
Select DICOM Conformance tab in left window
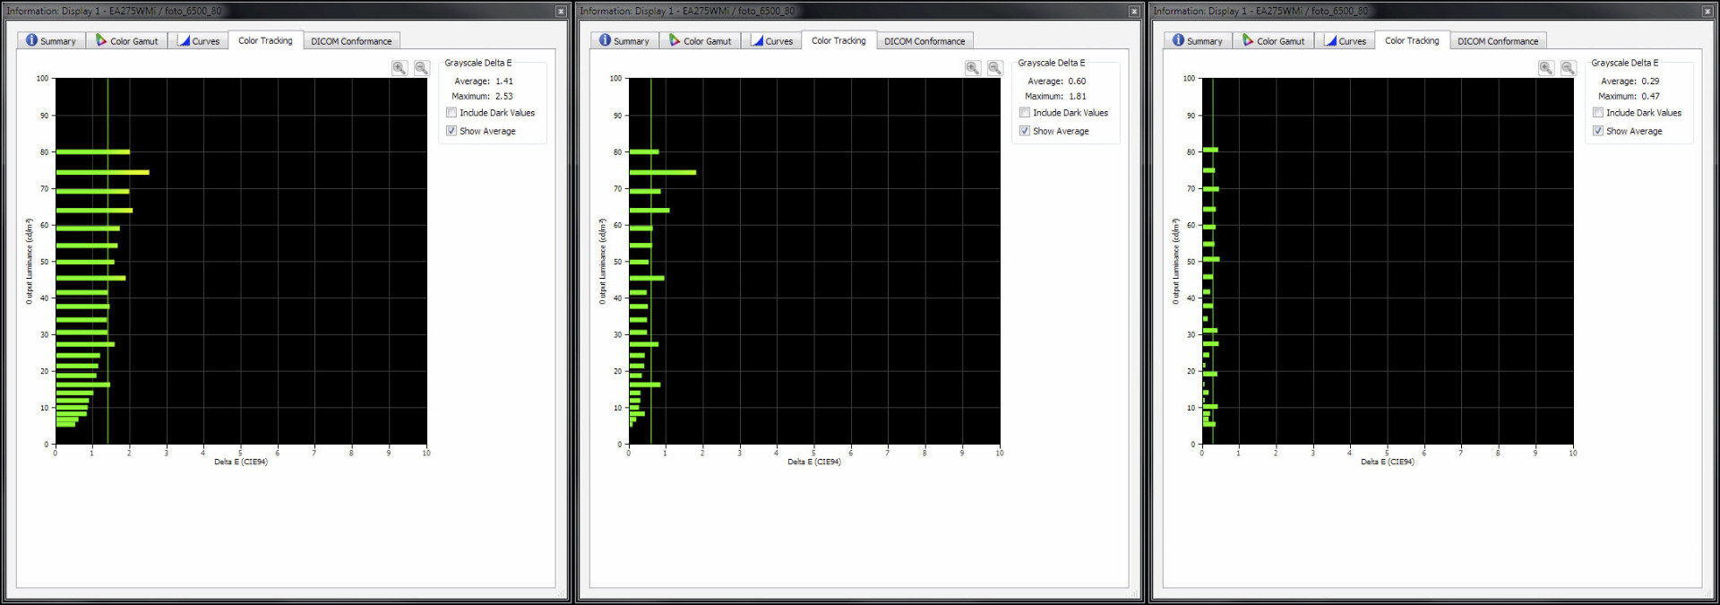coord(351,41)
